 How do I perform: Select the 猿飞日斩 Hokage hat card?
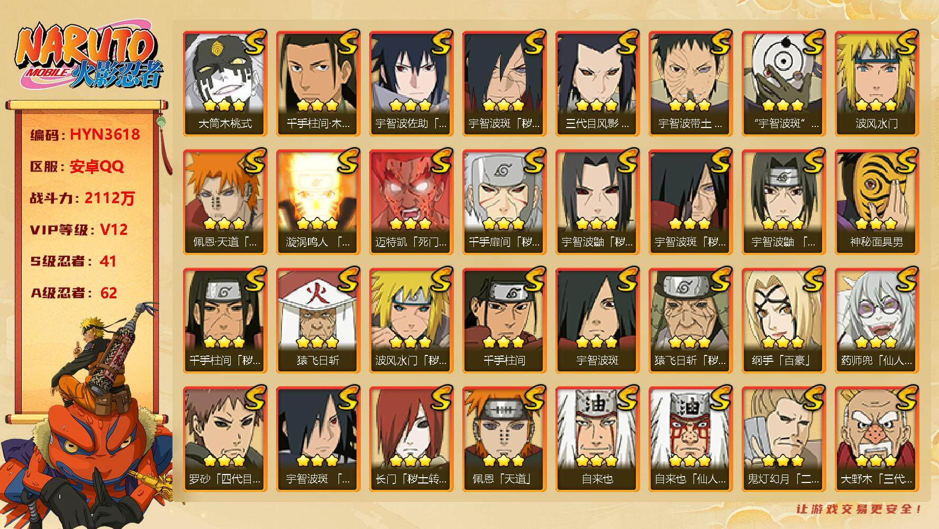tap(318, 321)
